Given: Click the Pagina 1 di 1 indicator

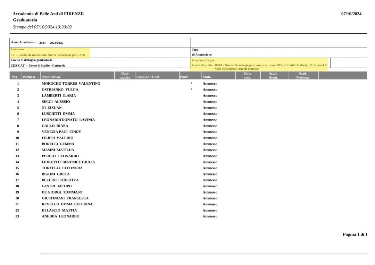Looking at the screenshot, I should click(x=355, y=234).
